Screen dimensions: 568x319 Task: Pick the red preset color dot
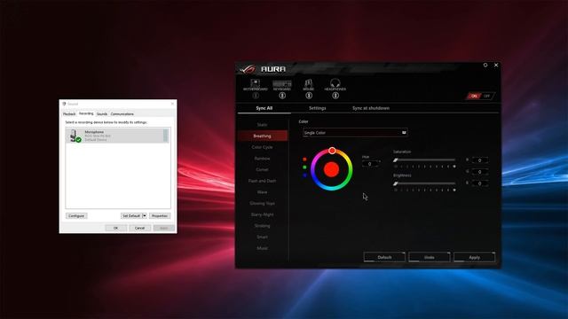tap(304, 159)
